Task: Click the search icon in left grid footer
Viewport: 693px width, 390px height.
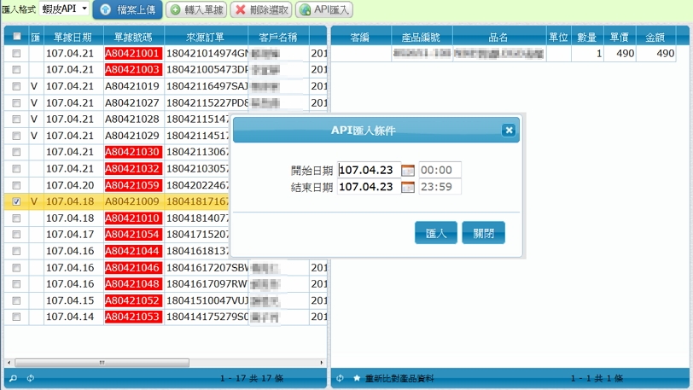Action: pos(13,378)
